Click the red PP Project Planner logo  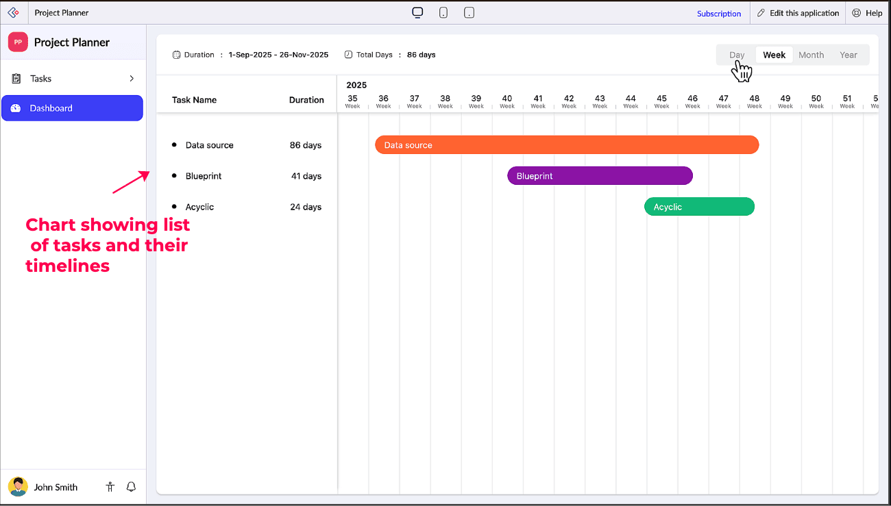click(x=18, y=42)
